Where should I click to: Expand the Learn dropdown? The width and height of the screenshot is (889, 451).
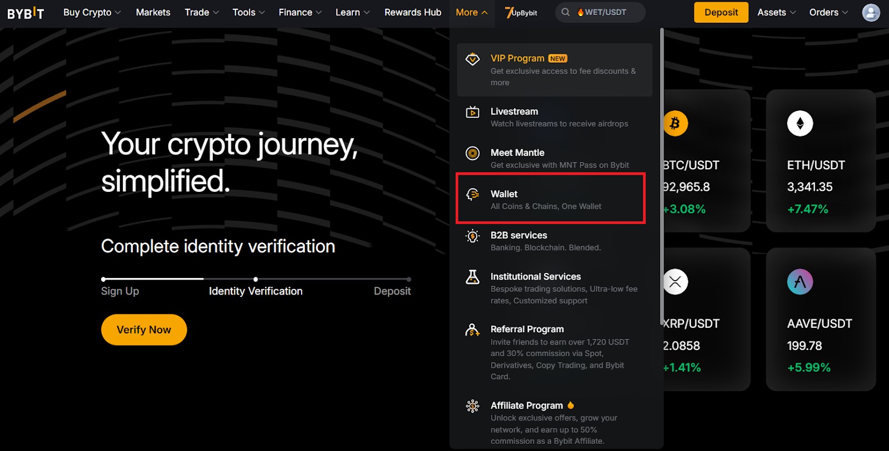coord(352,12)
